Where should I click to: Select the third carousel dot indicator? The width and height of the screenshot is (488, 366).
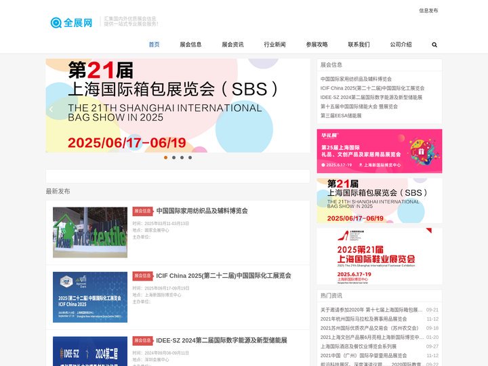[182, 157]
